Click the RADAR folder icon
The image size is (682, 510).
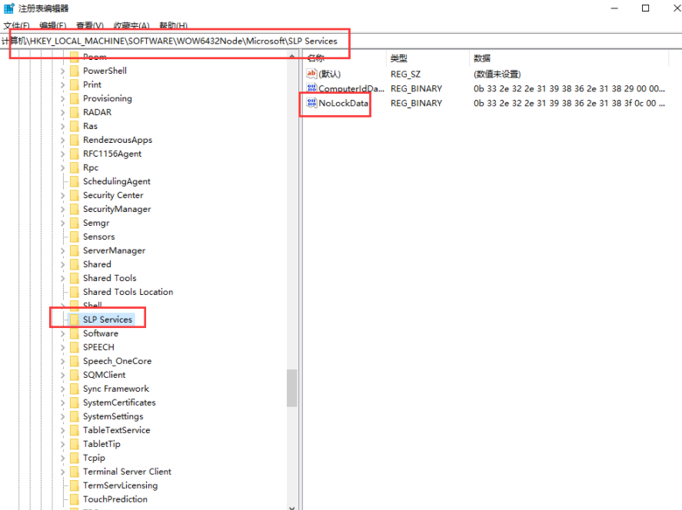[75, 112]
